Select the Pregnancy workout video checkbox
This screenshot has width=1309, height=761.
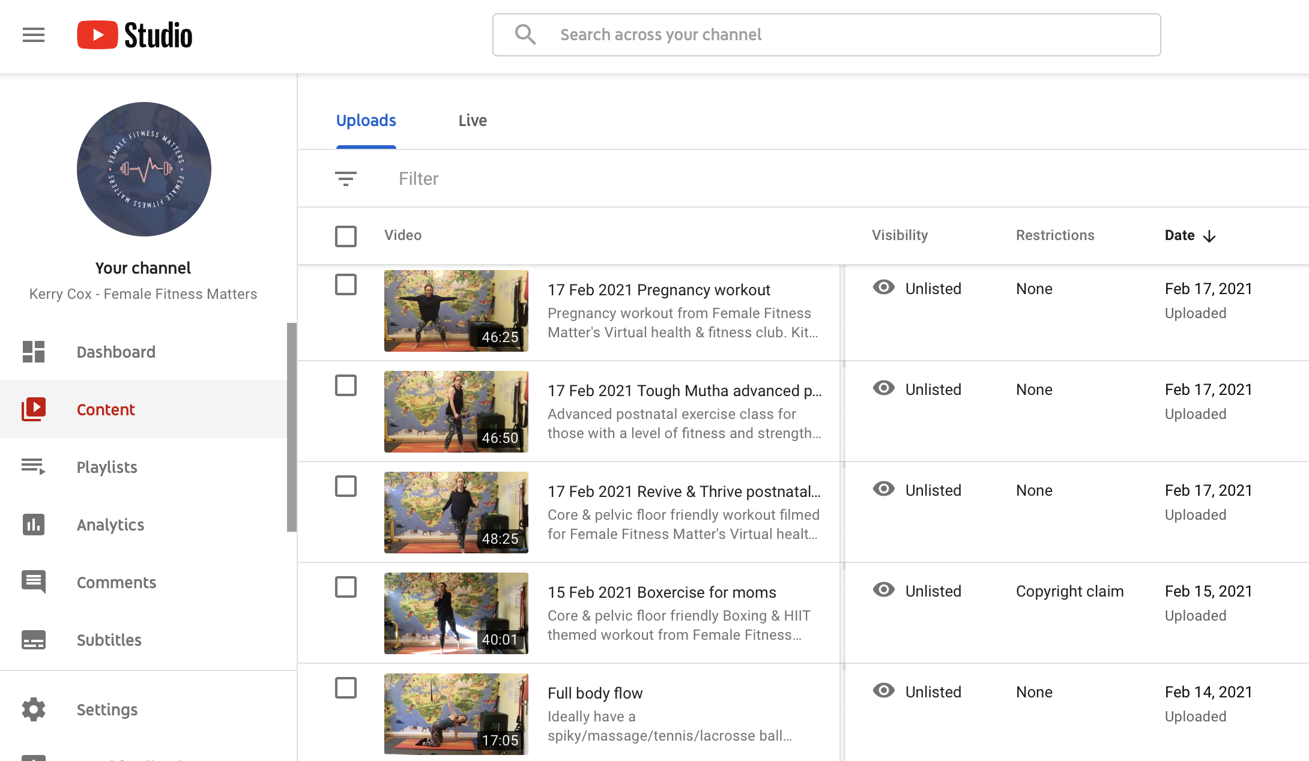(x=346, y=284)
